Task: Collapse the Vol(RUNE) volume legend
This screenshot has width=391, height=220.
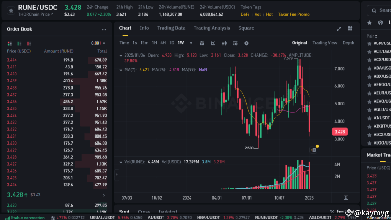Action: point(121,162)
